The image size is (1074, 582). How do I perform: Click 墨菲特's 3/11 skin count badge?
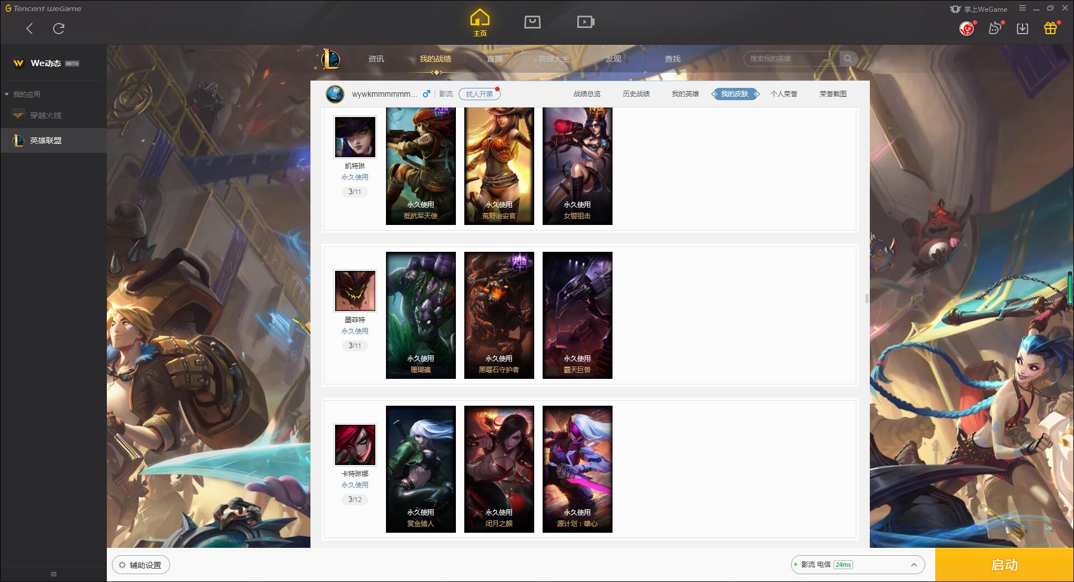[x=355, y=345]
